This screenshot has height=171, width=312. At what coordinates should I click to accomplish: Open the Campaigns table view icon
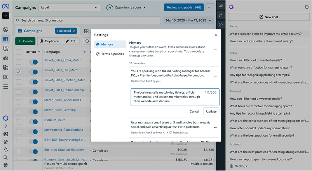5,39
